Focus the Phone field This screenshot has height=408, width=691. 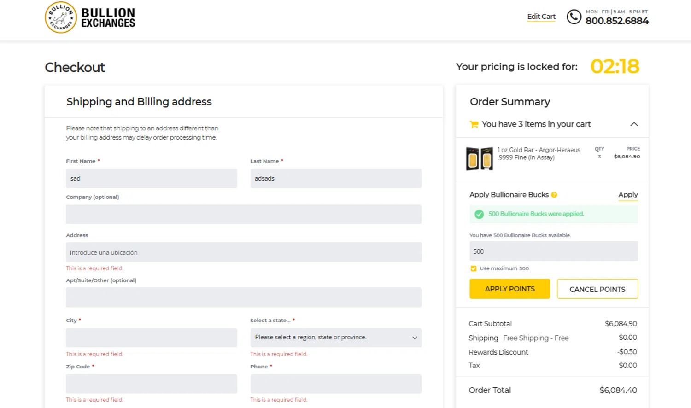(x=336, y=384)
